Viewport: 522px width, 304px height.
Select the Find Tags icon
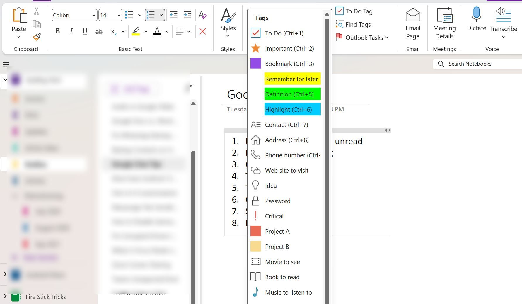(x=340, y=25)
